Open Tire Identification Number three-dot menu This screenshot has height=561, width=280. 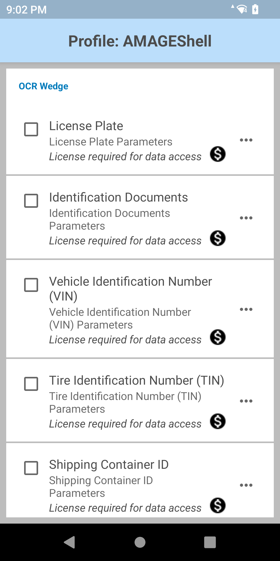click(246, 401)
